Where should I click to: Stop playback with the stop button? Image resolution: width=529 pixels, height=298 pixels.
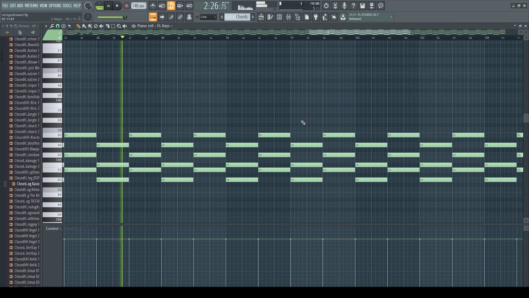click(x=117, y=6)
